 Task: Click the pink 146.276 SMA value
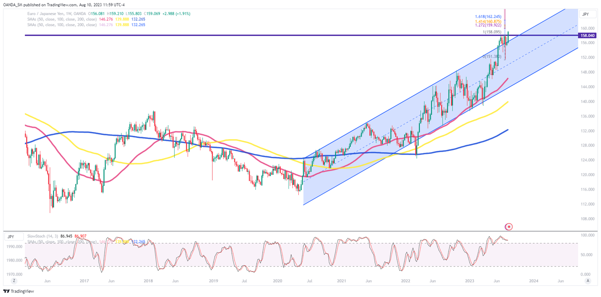[x=106, y=19]
